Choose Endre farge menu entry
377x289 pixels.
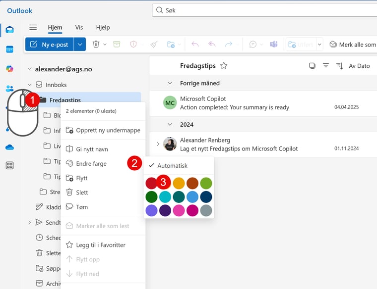click(103, 164)
